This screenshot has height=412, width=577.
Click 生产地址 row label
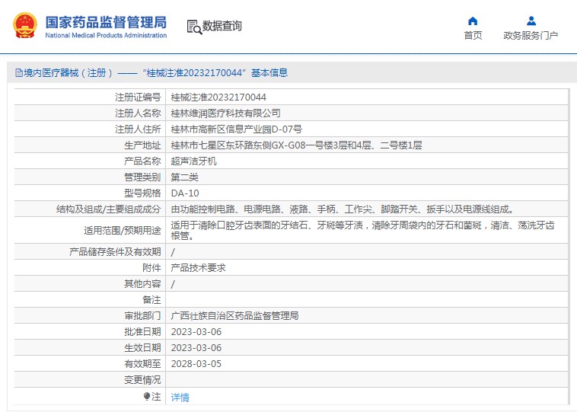[x=142, y=145]
